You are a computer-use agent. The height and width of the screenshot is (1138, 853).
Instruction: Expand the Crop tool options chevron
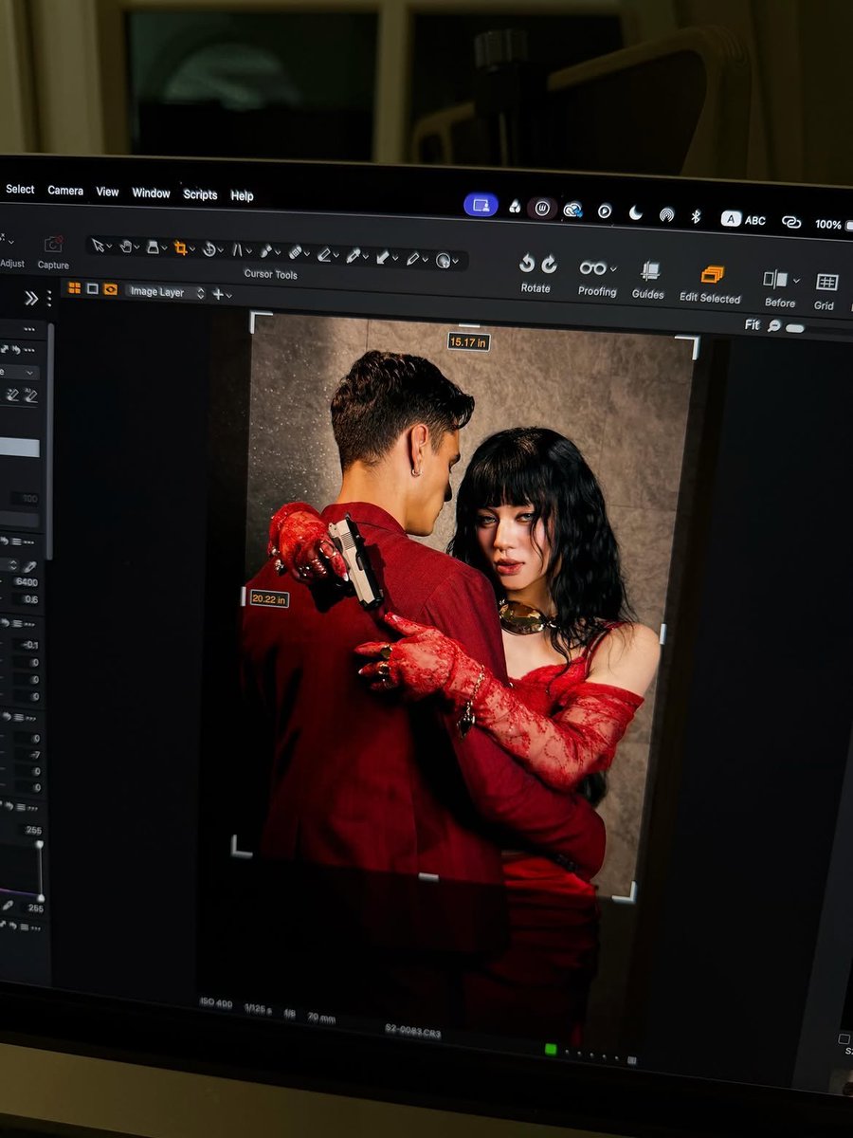pyautogui.click(x=191, y=249)
